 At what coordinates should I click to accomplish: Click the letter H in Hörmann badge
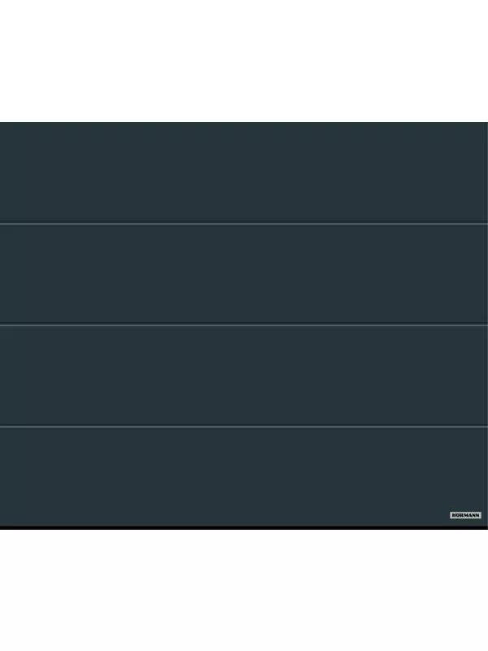454,515
